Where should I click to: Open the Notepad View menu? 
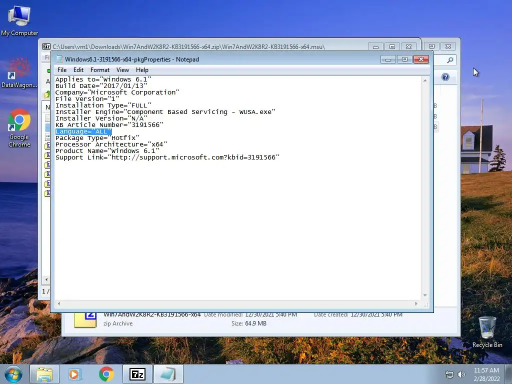(x=123, y=70)
